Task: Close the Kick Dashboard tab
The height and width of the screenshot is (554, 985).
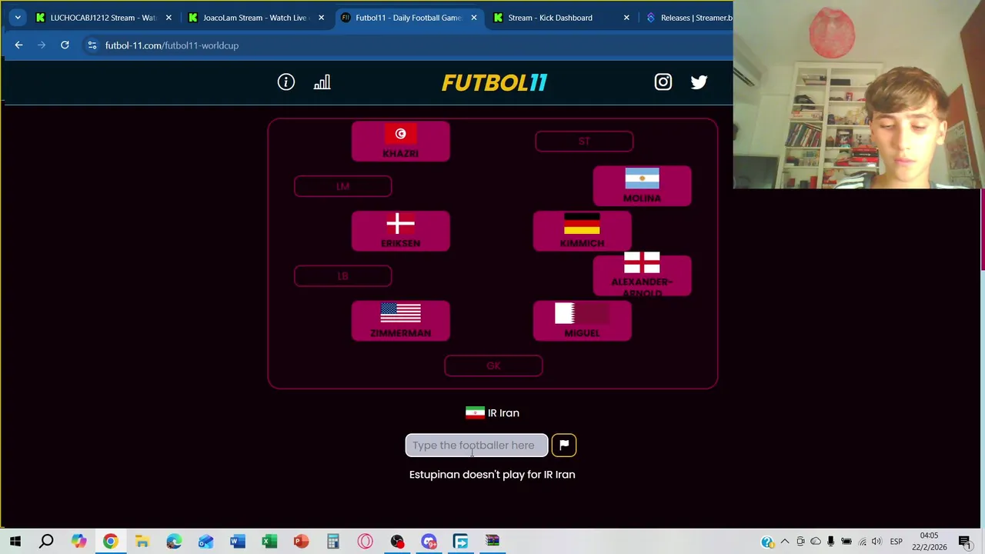Action: coord(626,18)
